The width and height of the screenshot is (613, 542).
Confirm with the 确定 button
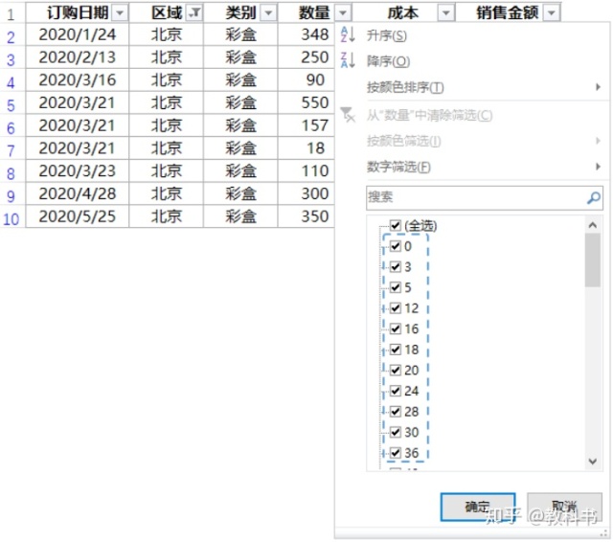478,508
